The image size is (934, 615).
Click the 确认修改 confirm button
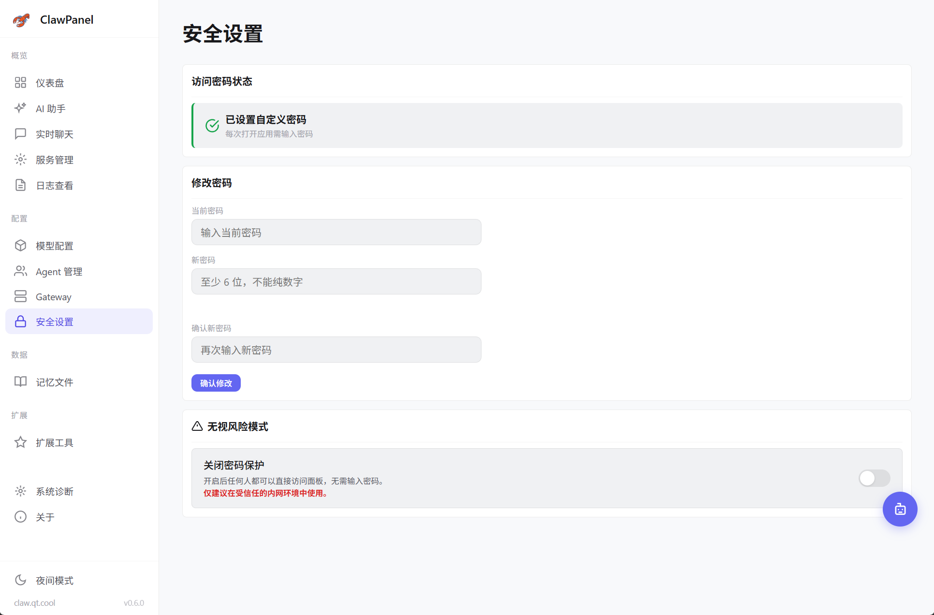pyautogui.click(x=216, y=382)
